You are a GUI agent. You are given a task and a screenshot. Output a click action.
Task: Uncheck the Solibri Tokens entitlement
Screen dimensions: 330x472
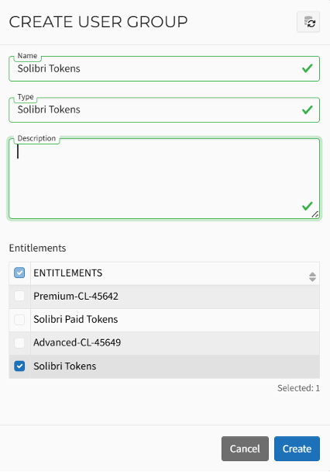pos(19,366)
